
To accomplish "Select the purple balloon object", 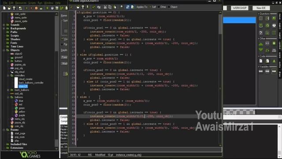I will tap(22, 115).
